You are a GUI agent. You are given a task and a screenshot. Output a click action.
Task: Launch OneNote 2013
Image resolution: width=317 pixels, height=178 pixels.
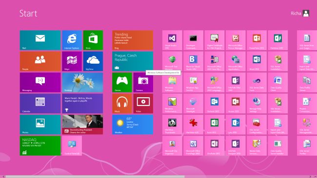[x=214, y=146]
